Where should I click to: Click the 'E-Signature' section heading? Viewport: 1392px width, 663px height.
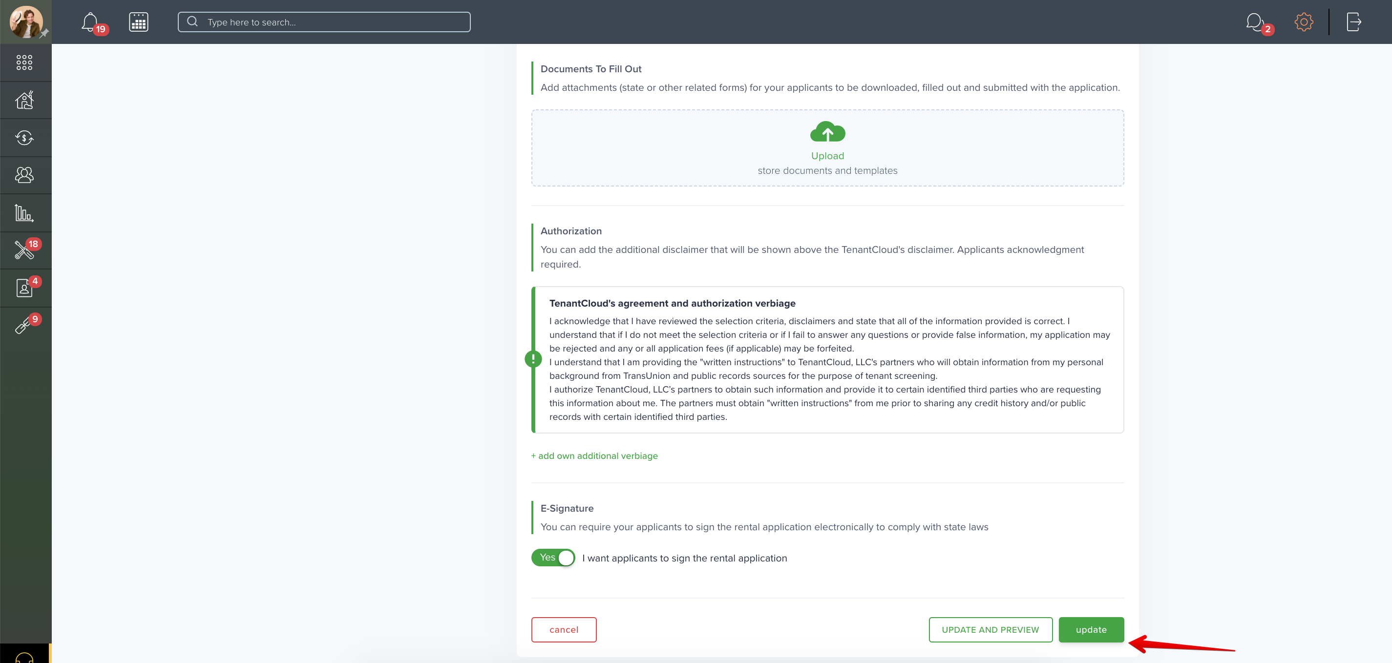[x=567, y=508]
